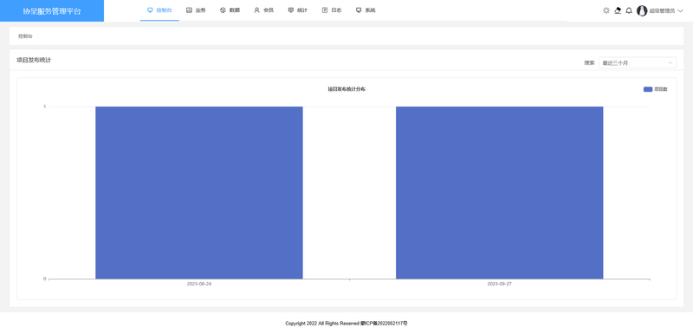Click the cube icon beside 数据

[223, 10]
